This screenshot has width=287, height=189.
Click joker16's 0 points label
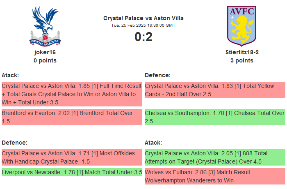click(x=45, y=60)
